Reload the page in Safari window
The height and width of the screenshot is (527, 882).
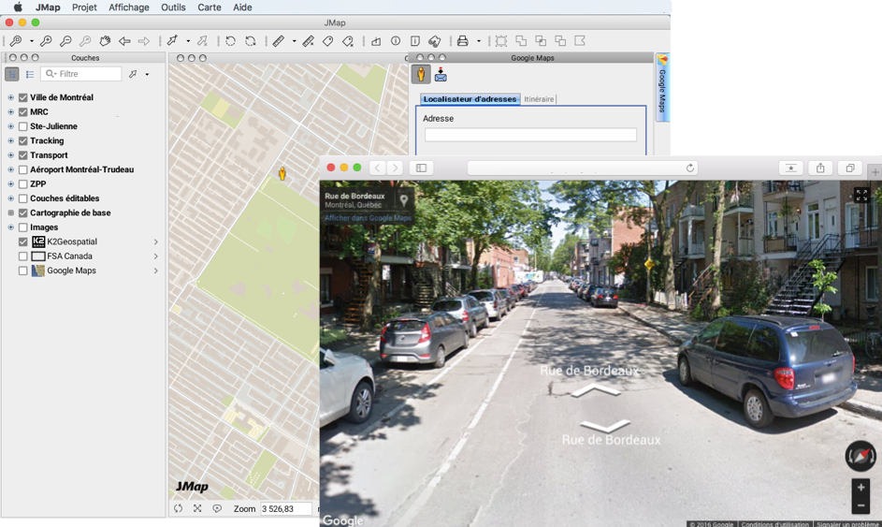point(689,168)
